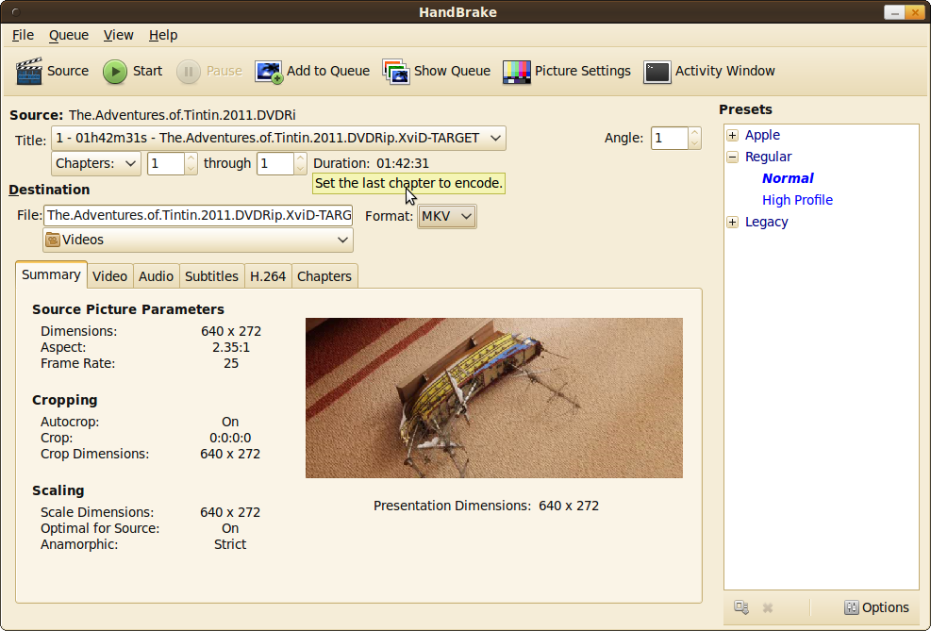Click the Angle input field
This screenshot has width=931, height=631.
coord(670,139)
